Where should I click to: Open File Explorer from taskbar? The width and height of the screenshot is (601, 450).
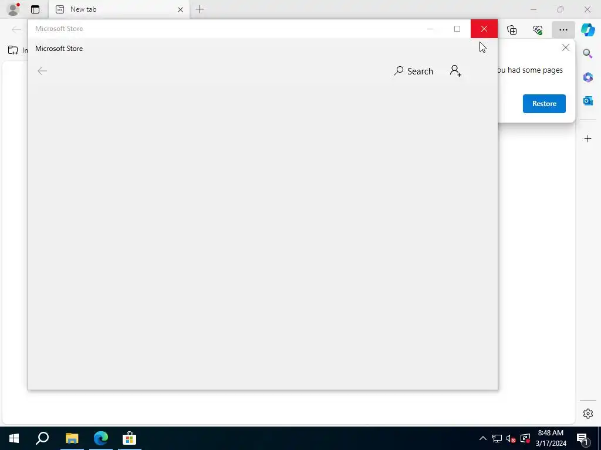coord(72,438)
